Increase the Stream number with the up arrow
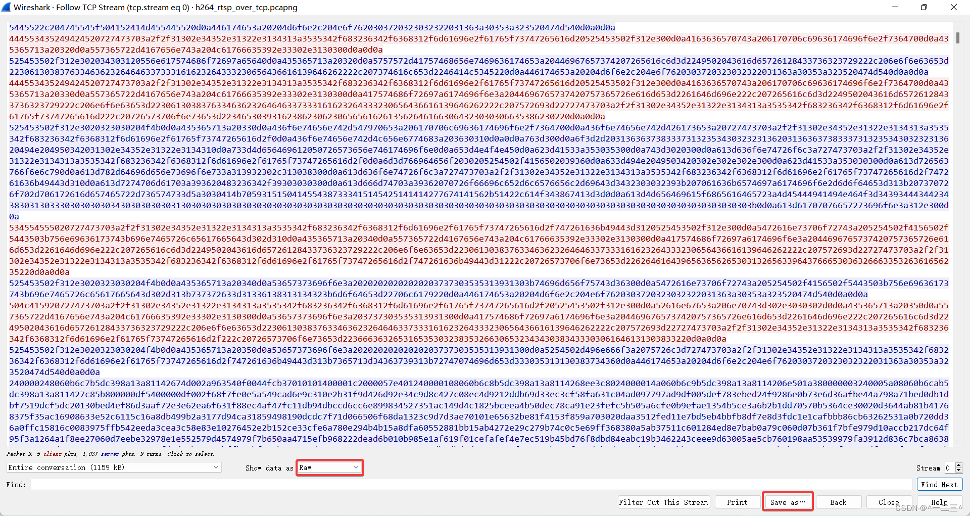This screenshot has width=970, height=516. 959,465
